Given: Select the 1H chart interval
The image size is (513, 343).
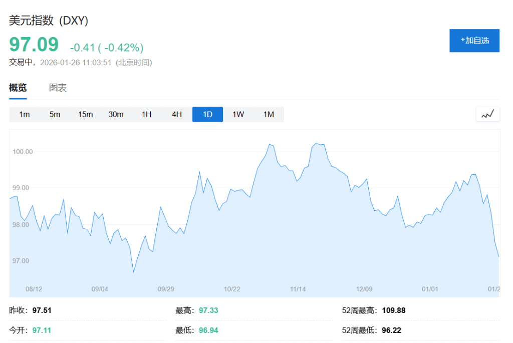Looking at the screenshot, I should point(146,114).
